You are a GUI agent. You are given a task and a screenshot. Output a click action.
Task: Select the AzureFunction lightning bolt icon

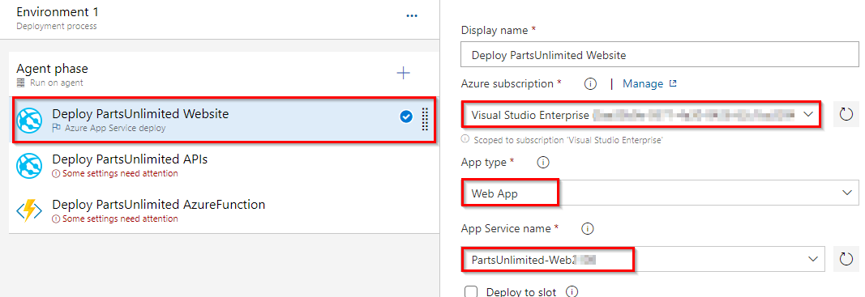(30, 210)
